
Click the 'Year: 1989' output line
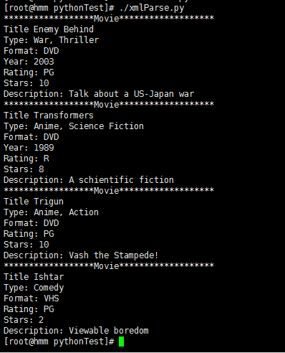pos(29,148)
